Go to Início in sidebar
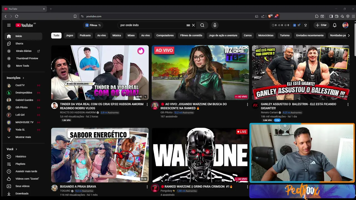The height and width of the screenshot is (200, 356). tap(23, 36)
